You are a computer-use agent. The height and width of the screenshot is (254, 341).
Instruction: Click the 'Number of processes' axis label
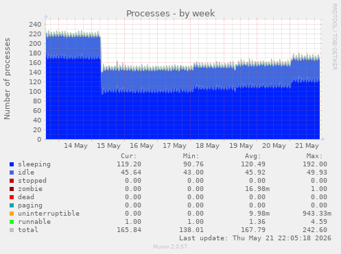coord(7,79)
